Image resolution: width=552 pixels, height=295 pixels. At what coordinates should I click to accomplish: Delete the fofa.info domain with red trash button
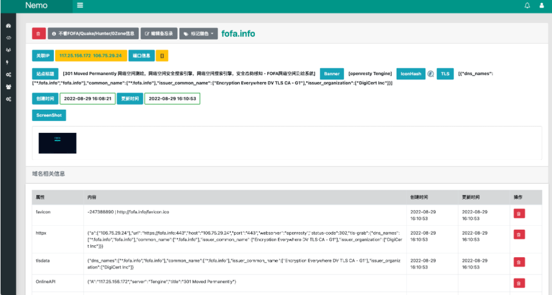(39, 33)
